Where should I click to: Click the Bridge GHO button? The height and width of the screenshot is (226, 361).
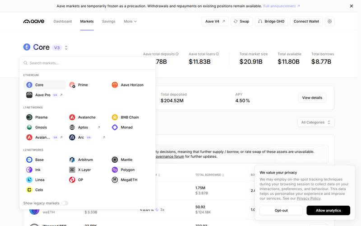tap(271, 21)
